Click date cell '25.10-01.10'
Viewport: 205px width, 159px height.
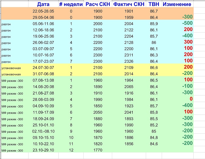tap(43, 125)
